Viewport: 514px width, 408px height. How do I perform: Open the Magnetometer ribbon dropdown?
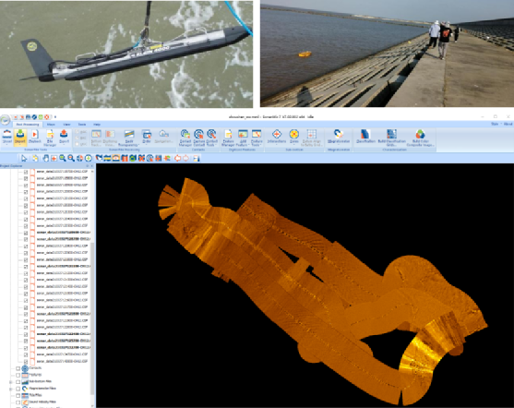click(339, 137)
